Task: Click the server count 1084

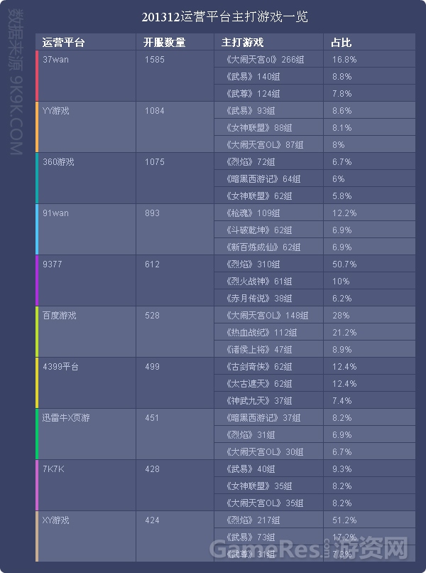Action: (154, 111)
